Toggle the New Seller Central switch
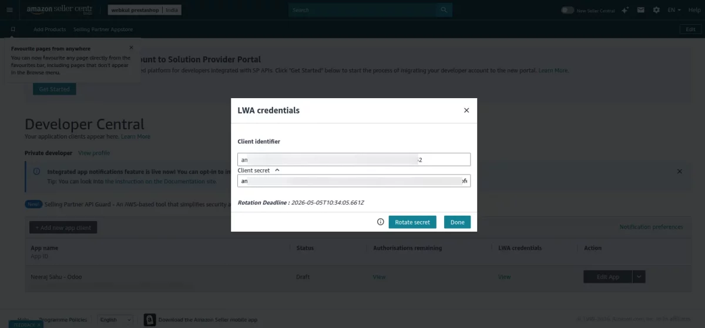The height and width of the screenshot is (328, 705). point(568,10)
